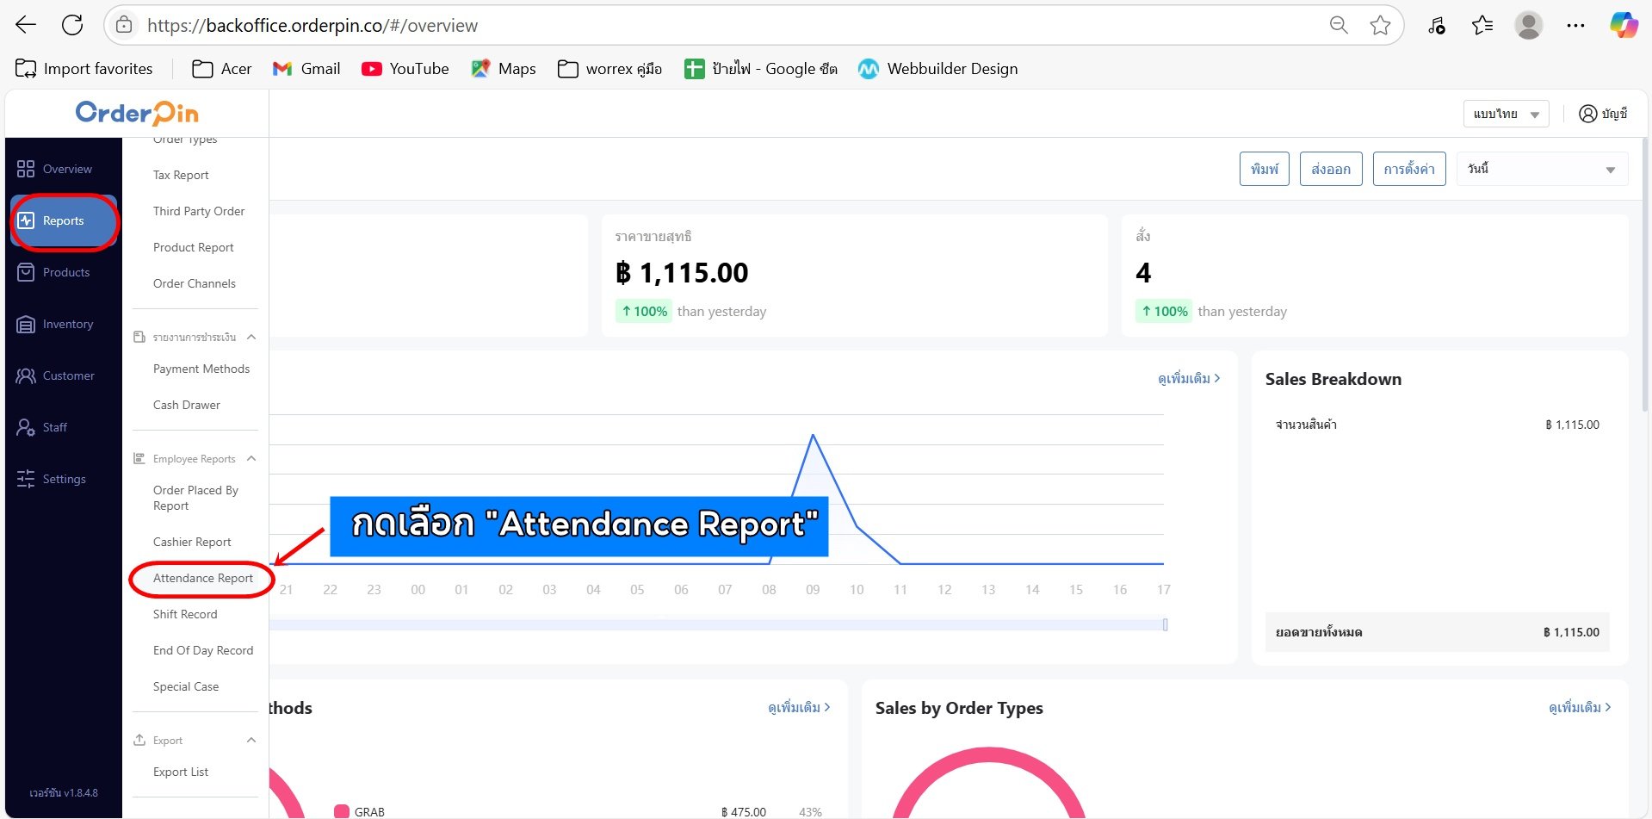Image resolution: width=1652 pixels, height=819 pixels.
Task: Click the site info lock icon
Action: [124, 25]
